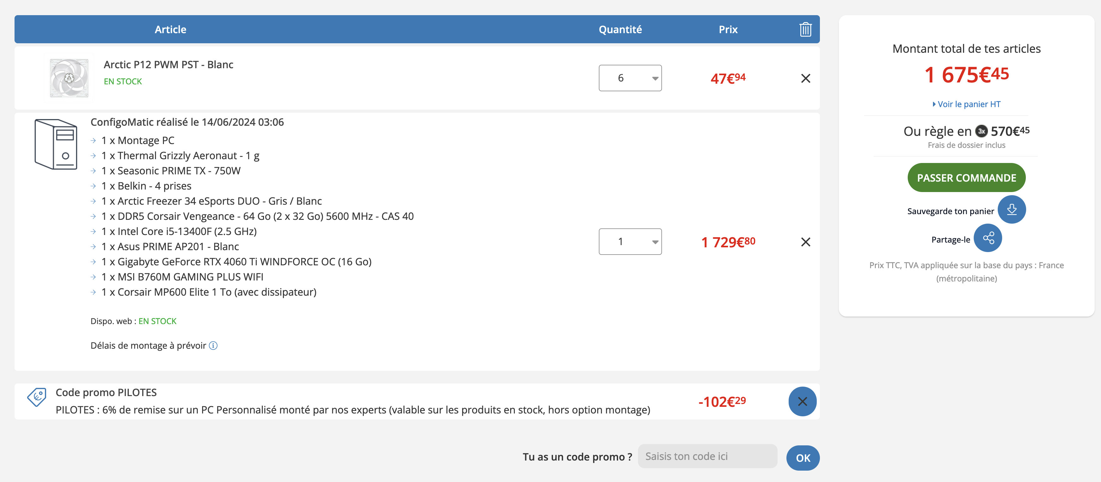This screenshot has height=482, width=1101.
Task: Click the -102€29 promo discount amount
Action: click(722, 401)
